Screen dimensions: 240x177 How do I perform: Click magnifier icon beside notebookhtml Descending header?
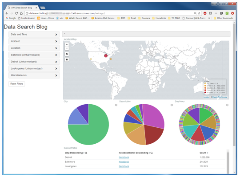point(152,153)
